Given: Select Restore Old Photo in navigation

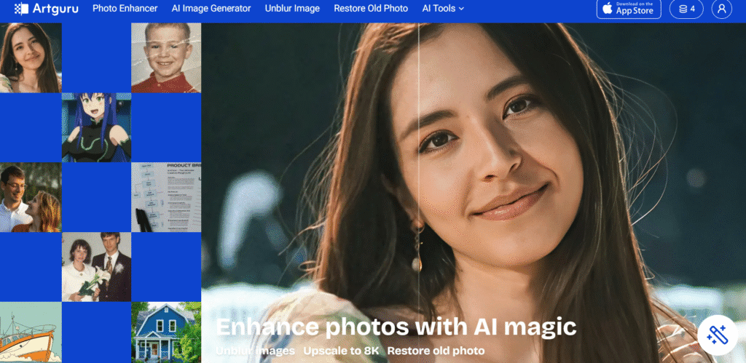Looking at the screenshot, I should click(x=371, y=9).
